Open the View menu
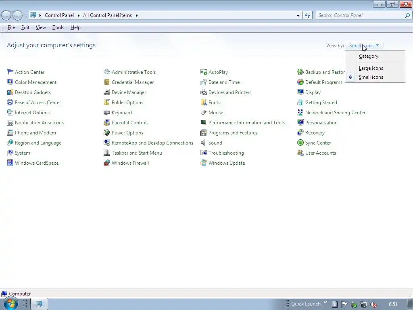 [x=41, y=27]
